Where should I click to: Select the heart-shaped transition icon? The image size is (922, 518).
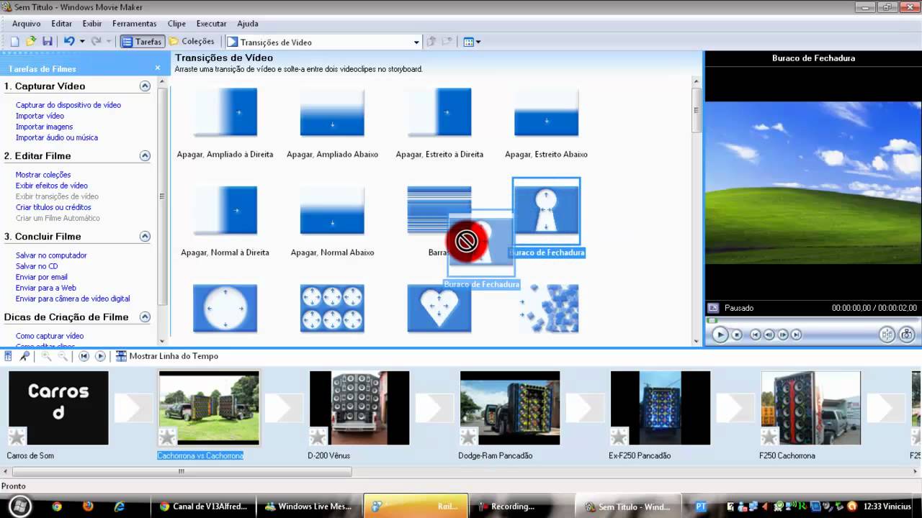[x=439, y=309]
